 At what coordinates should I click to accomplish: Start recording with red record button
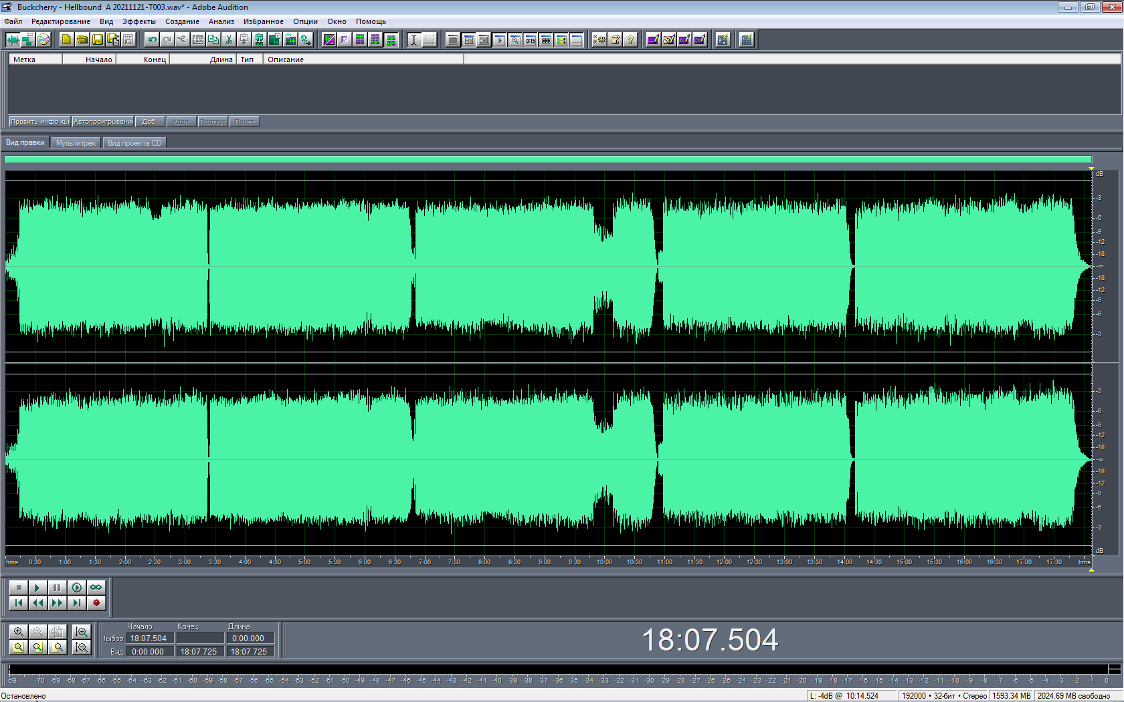pos(96,602)
